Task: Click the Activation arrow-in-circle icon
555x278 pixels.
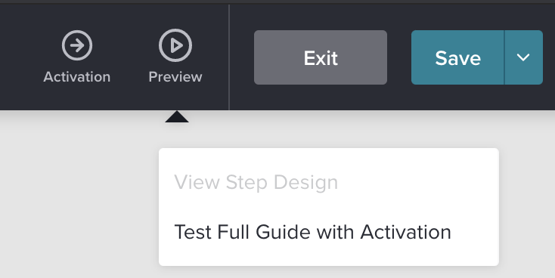Action: click(x=77, y=45)
